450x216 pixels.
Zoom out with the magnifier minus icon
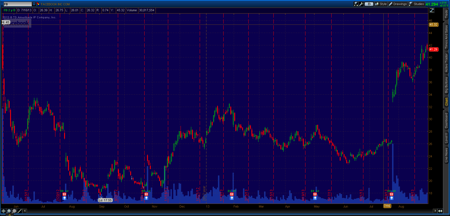coord(14,211)
